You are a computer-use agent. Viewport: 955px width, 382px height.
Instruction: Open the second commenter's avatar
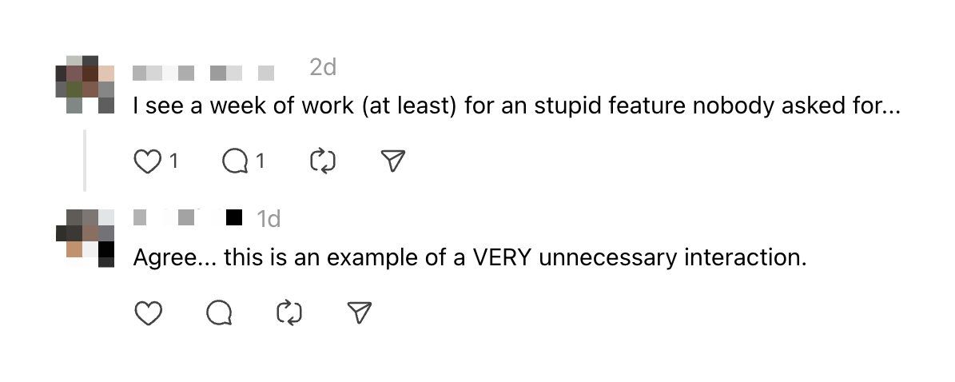[86, 237]
